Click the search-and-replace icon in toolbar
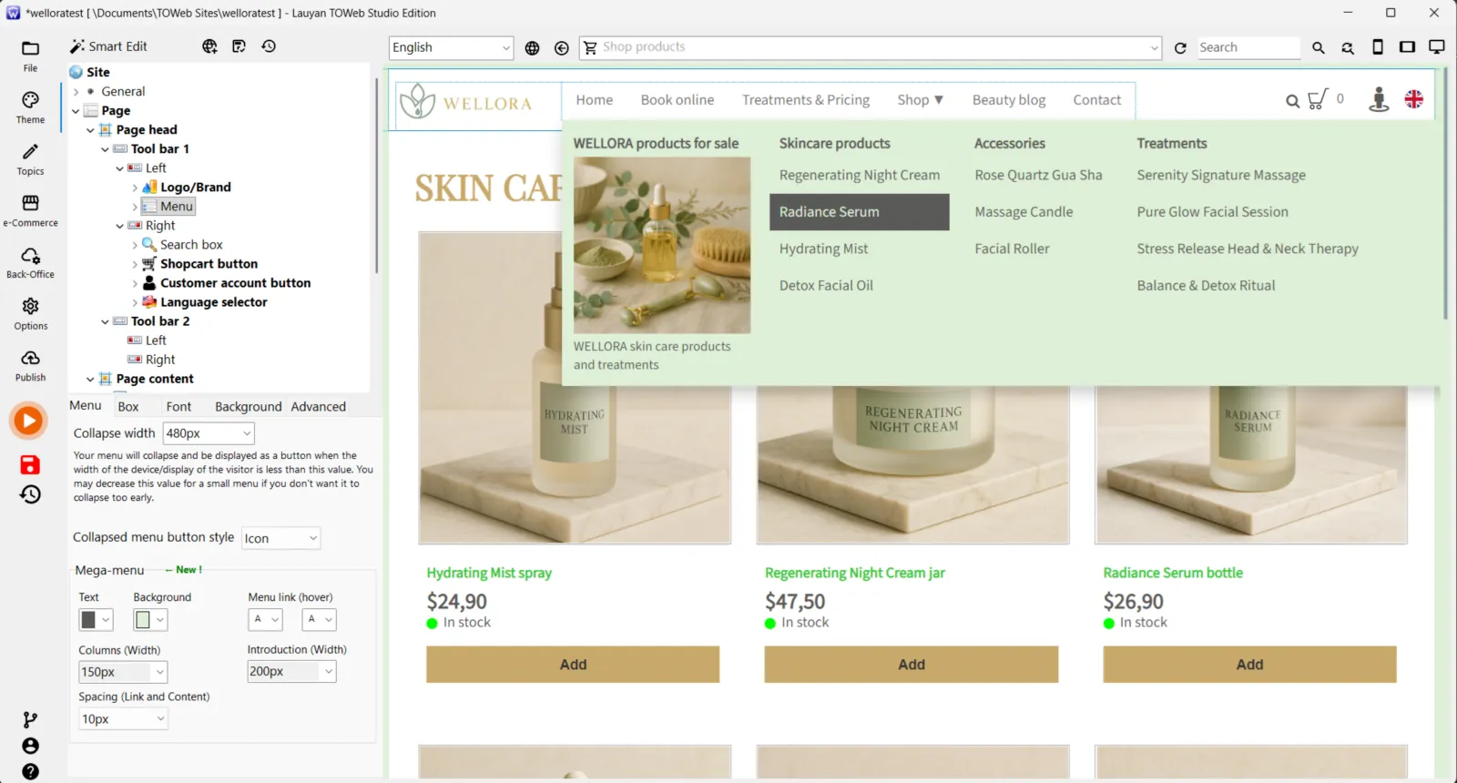Viewport: 1457px width, 783px height. pyautogui.click(x=1348, y=48)
